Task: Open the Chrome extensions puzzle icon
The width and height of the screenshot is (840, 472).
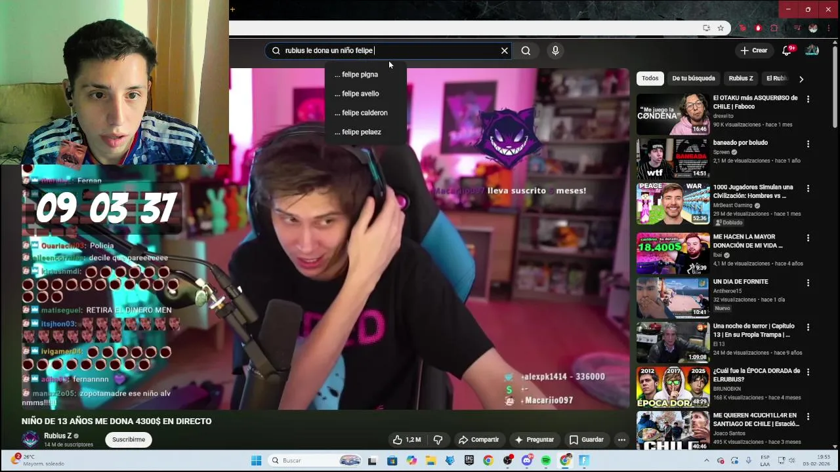Action: click(x=774, y=28)
